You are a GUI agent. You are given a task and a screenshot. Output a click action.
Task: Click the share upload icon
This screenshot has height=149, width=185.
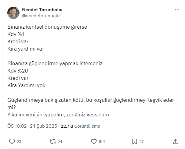pos(176,141)
